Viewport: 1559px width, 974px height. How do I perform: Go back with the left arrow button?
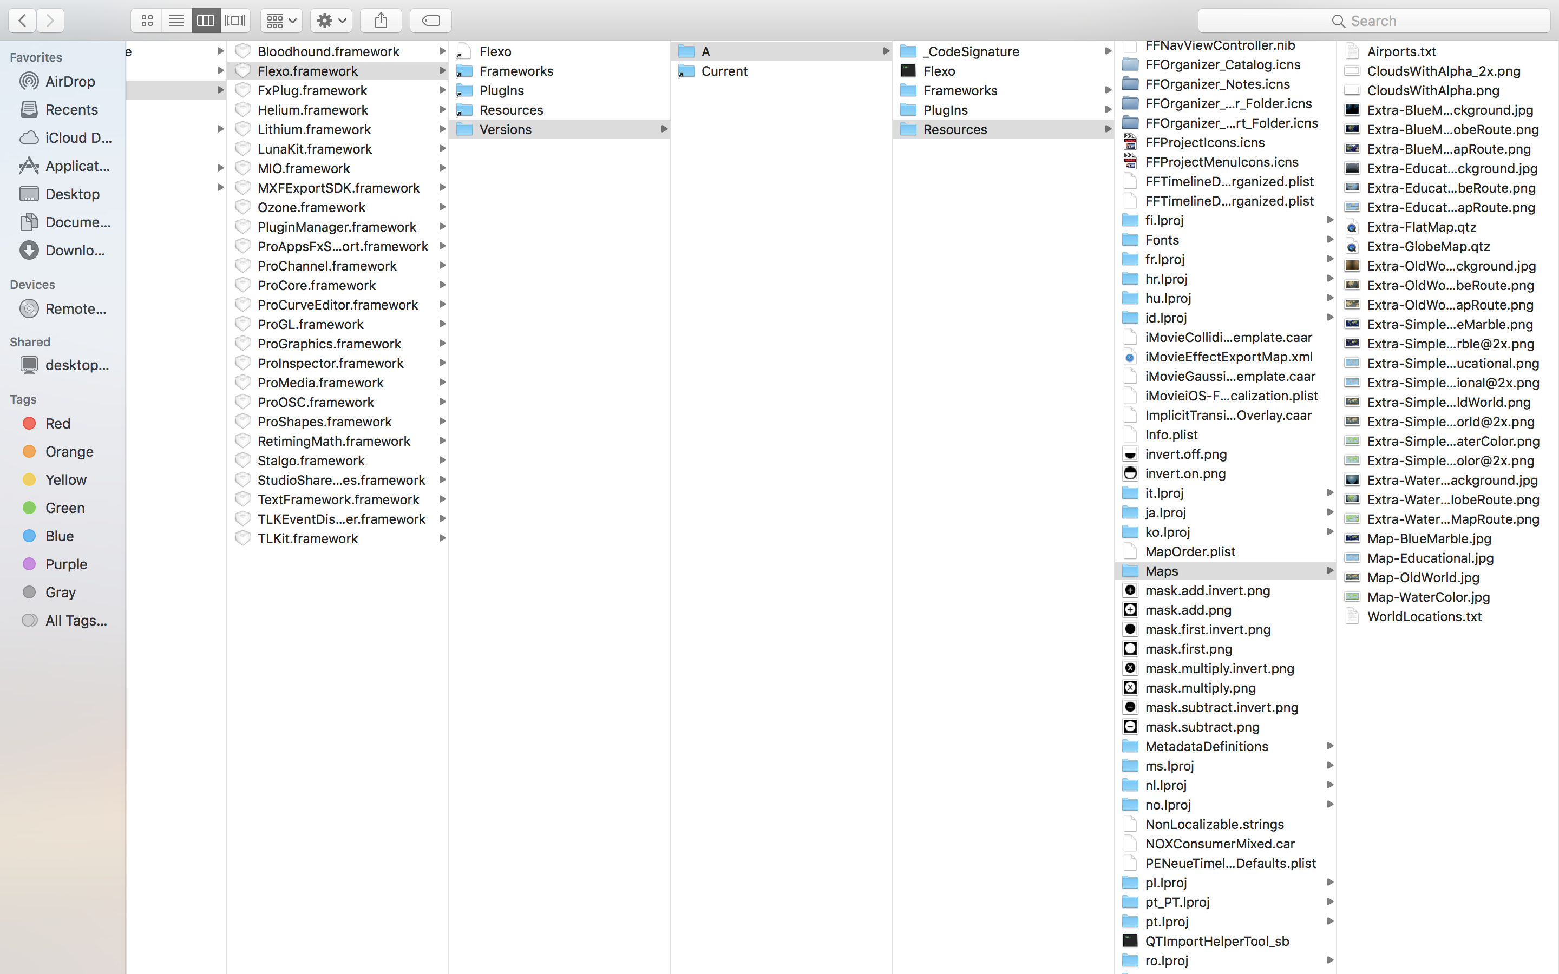tap(23, 21)
